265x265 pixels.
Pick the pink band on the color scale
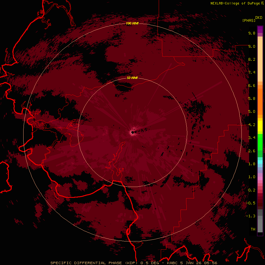coord(260,178)
